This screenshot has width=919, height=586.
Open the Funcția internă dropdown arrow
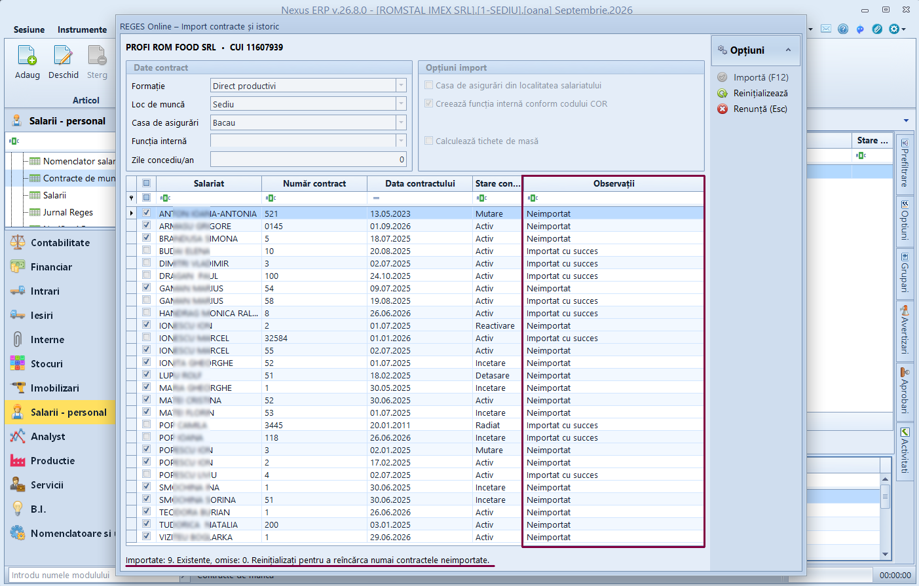pos(401,141)
